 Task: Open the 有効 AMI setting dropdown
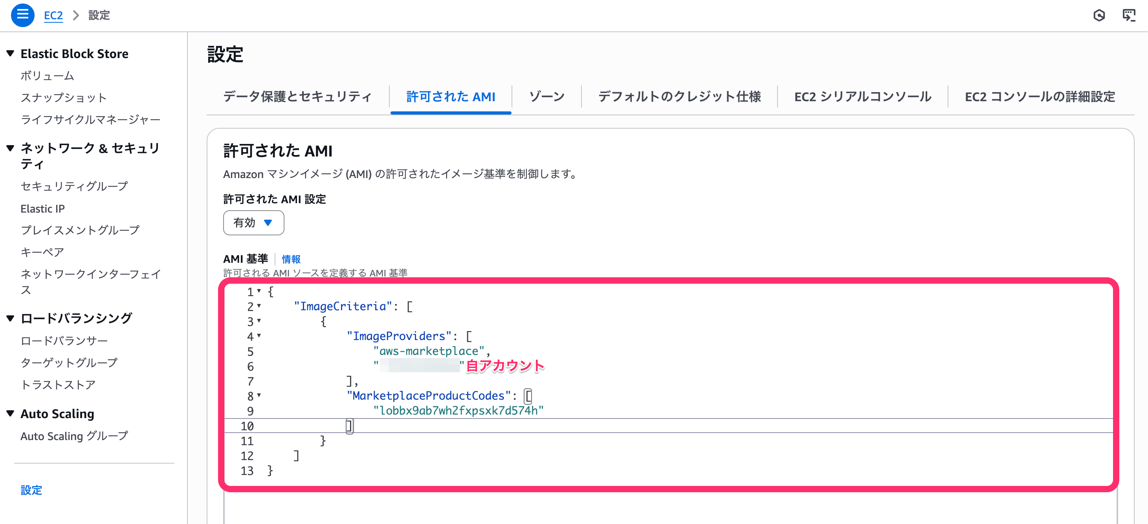coord(253,222)
